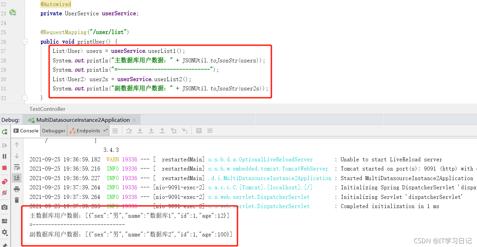Image resolution: width=477 pixels, height=247 pixels.
Task: Click 主数据库用户数据 console output line
Action: 129,216
